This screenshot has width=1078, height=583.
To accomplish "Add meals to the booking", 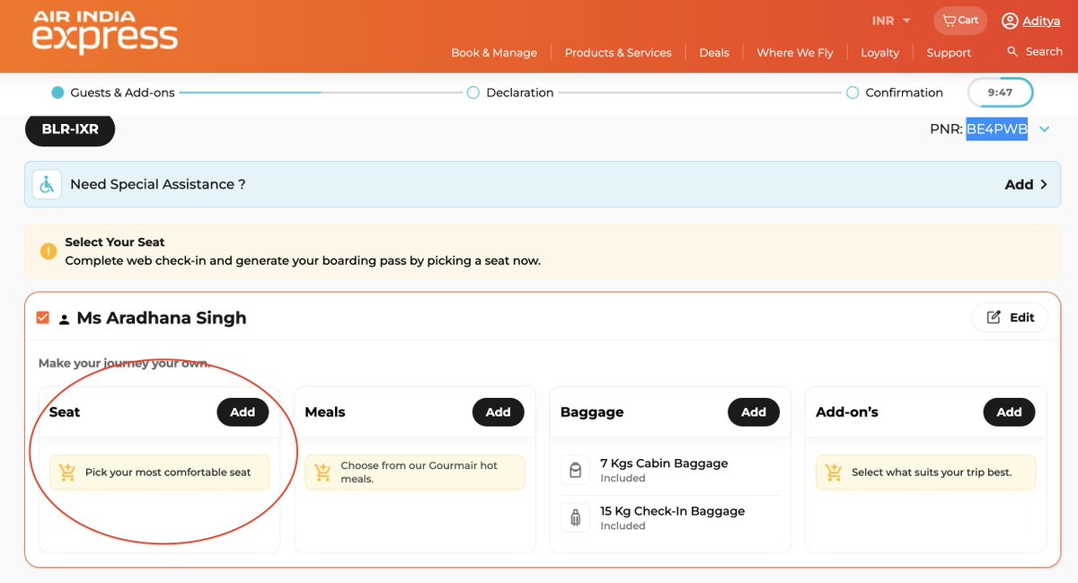I will click(499, 412).
